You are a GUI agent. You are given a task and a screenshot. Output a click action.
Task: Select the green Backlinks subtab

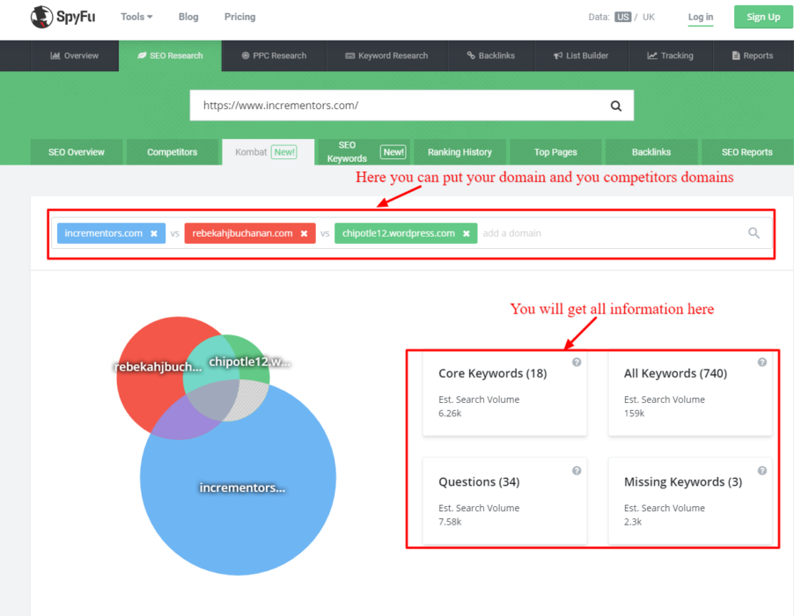pos(651,152)
